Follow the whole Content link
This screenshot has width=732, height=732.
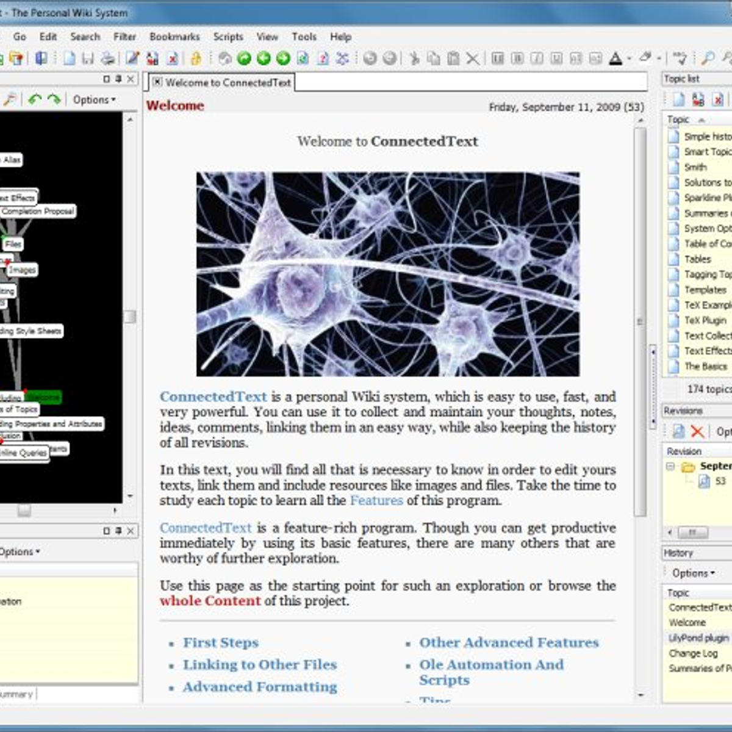(x=210, y=601)
